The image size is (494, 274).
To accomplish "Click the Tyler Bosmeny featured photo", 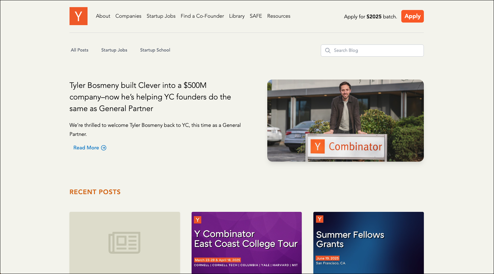I will [x=346, y=120].
